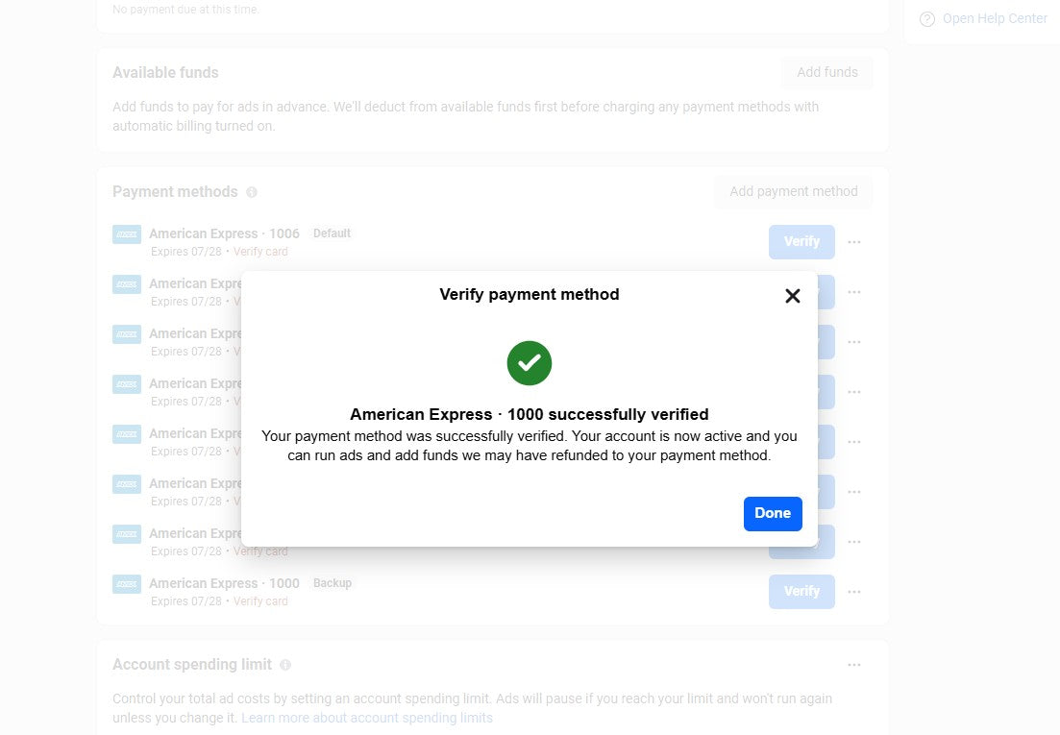Click Verify card link under Amex 1006

point(260,252)
